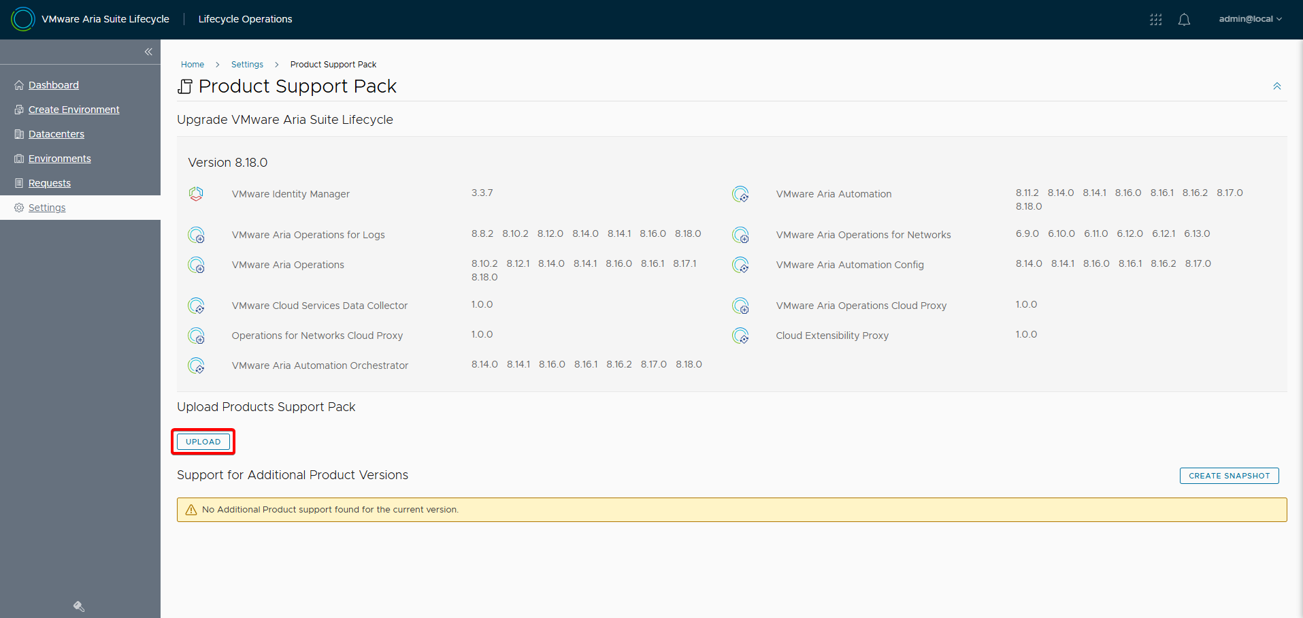
Task: Click the Aria Operations for Networks icon
Action: click(x=740, y=235)
